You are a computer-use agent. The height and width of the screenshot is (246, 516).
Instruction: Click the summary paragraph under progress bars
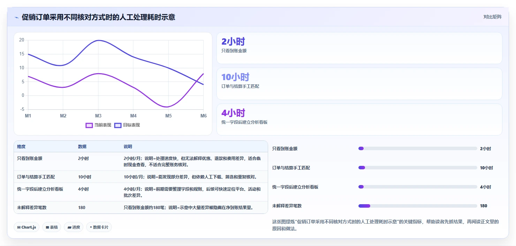point(386,225)
